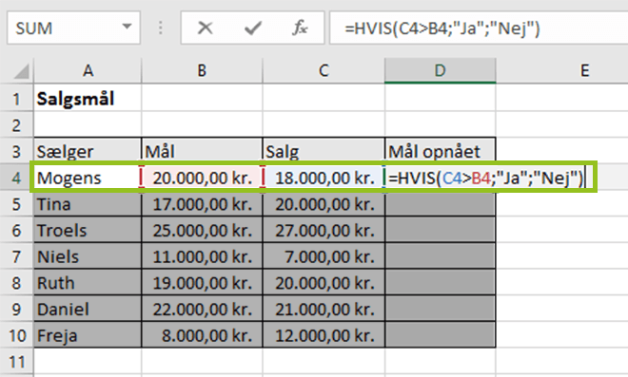Select row 10 header

[x=16, y=335]
